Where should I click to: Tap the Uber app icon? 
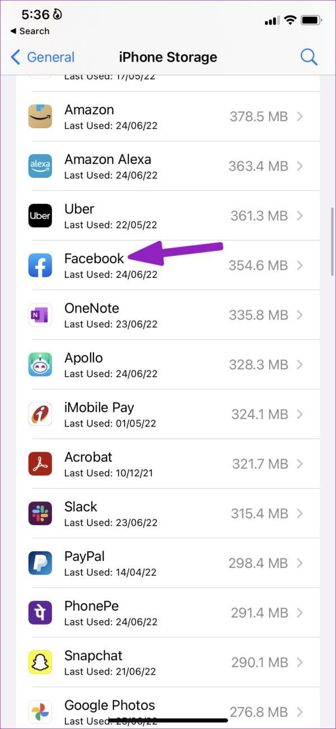tap(40, 216)
